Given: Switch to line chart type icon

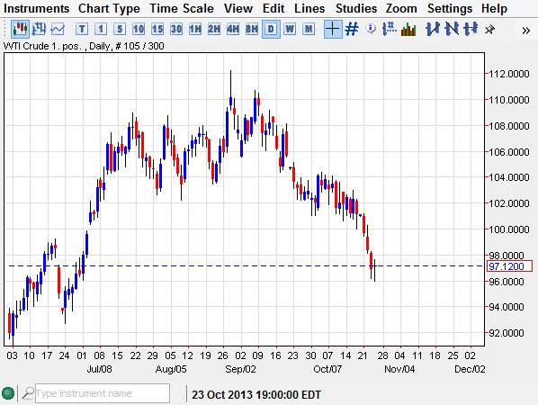Looking at the screenshot, I should [x=58, y=29].
